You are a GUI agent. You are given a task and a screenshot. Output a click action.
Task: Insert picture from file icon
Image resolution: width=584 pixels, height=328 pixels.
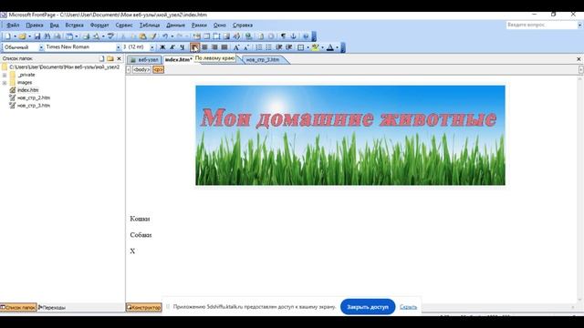[226, 36]
